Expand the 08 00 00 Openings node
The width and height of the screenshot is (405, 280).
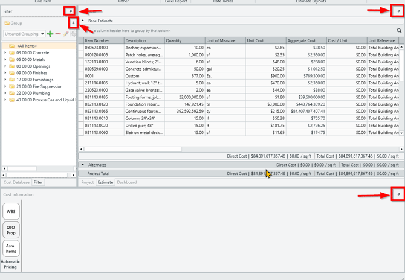click(5, 66)
